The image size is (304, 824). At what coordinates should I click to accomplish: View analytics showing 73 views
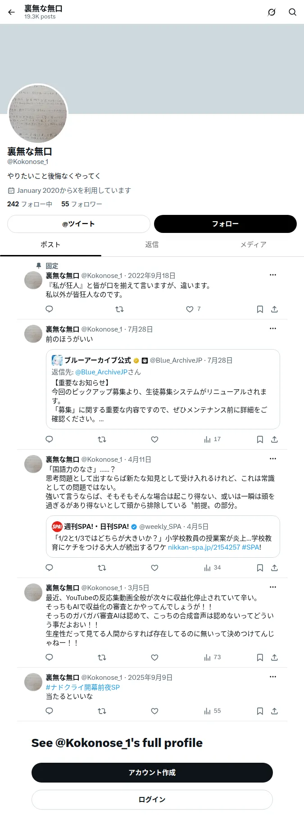pyautogui.click(x=212, y=657)
